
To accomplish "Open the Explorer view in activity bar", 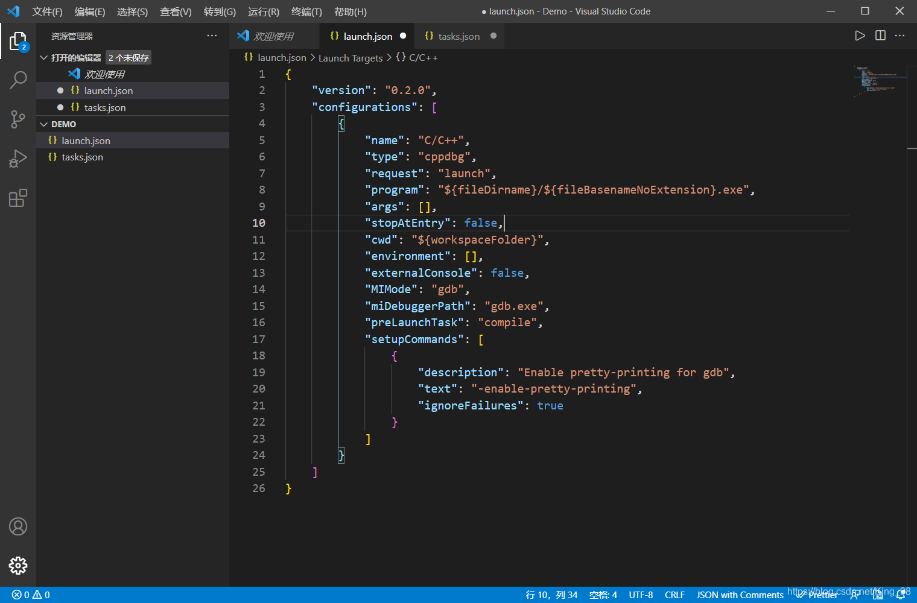I will 18,42.
